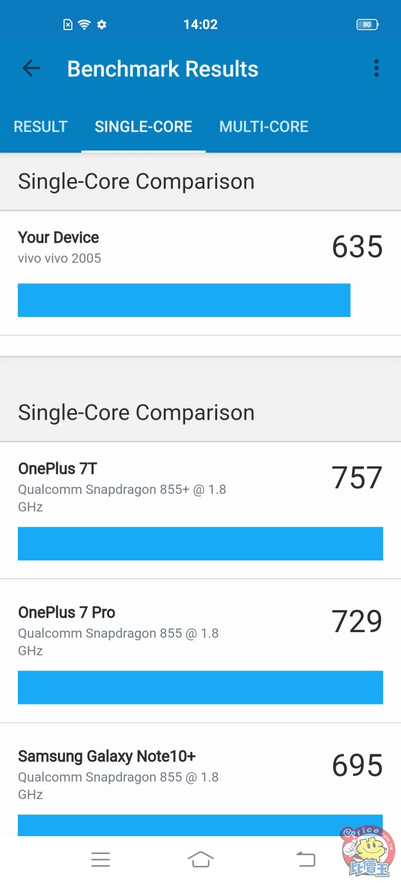Image resolution: width=401 pixels, height=883 pixels.
Task: Tap the no-SIM status icon
Action: [68, 25]
